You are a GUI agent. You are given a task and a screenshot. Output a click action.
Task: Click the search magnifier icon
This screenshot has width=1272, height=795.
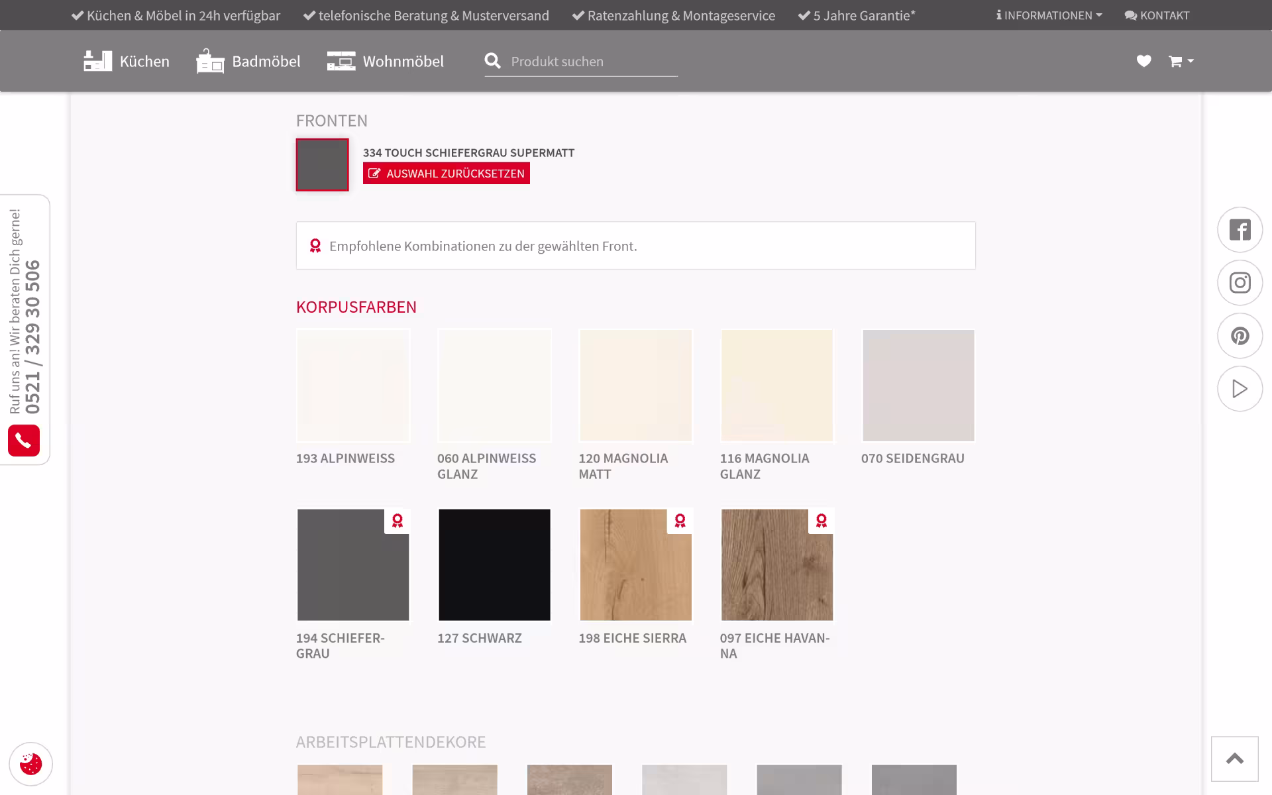tap(492, 61)
